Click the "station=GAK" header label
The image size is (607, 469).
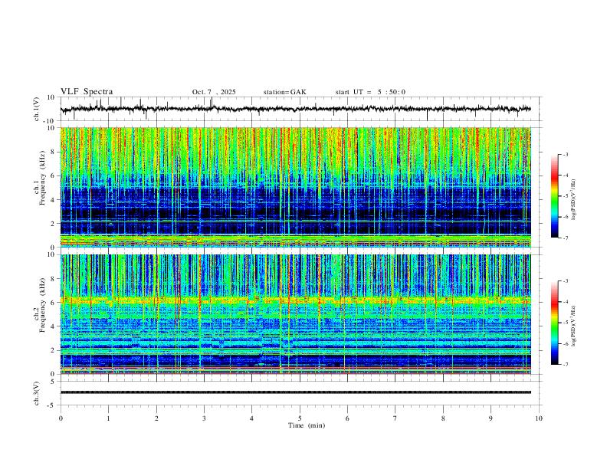284,92
